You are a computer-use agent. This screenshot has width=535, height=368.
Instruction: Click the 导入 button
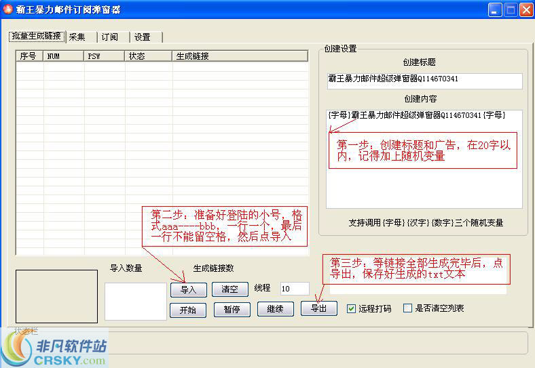[188, 289]
